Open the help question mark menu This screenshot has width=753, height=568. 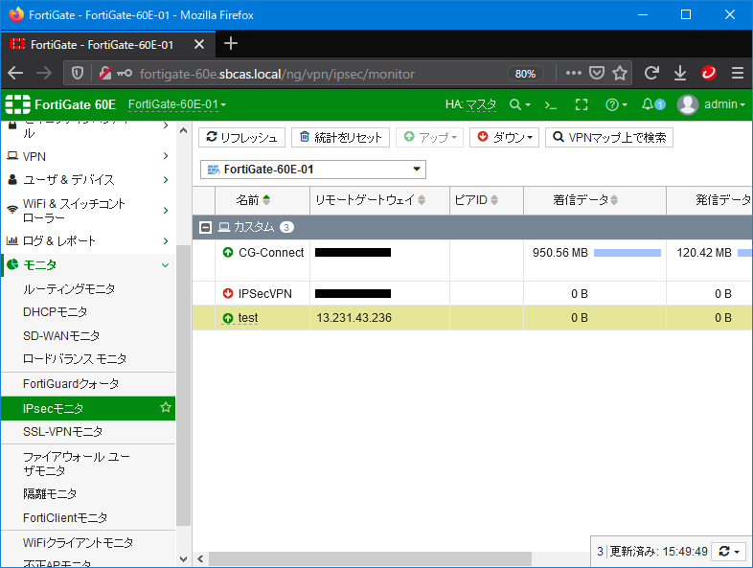point(617,104)
